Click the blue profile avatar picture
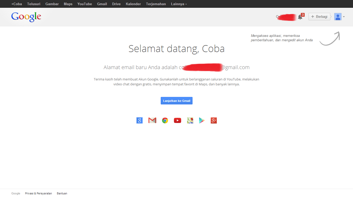353x198 pixels. point(338,17)
